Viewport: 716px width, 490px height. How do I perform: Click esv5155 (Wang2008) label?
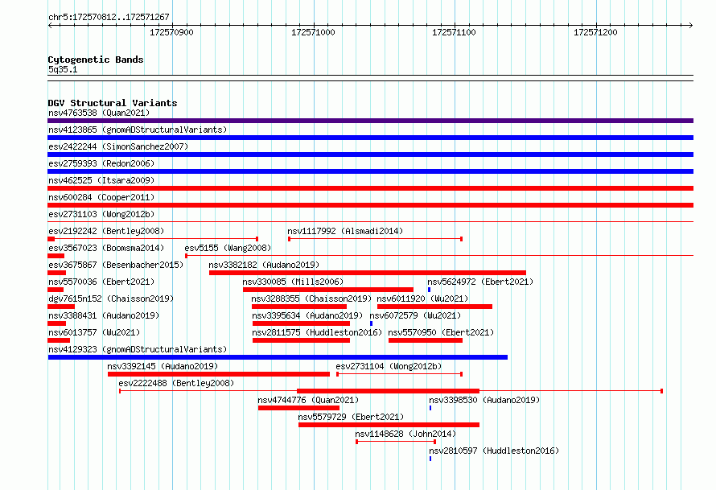click(228, 248)
